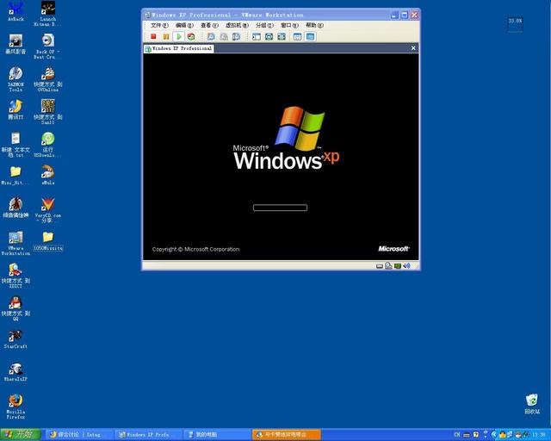
Task: Select the 回收站 Recycle Bin icon
Action: point(532,404)
